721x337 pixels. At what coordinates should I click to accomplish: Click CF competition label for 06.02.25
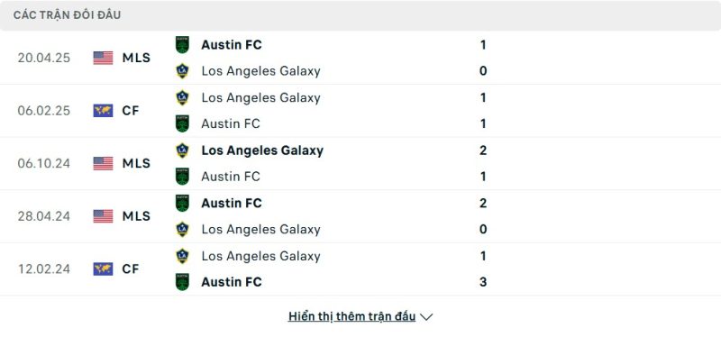click(x=131, y=111)
